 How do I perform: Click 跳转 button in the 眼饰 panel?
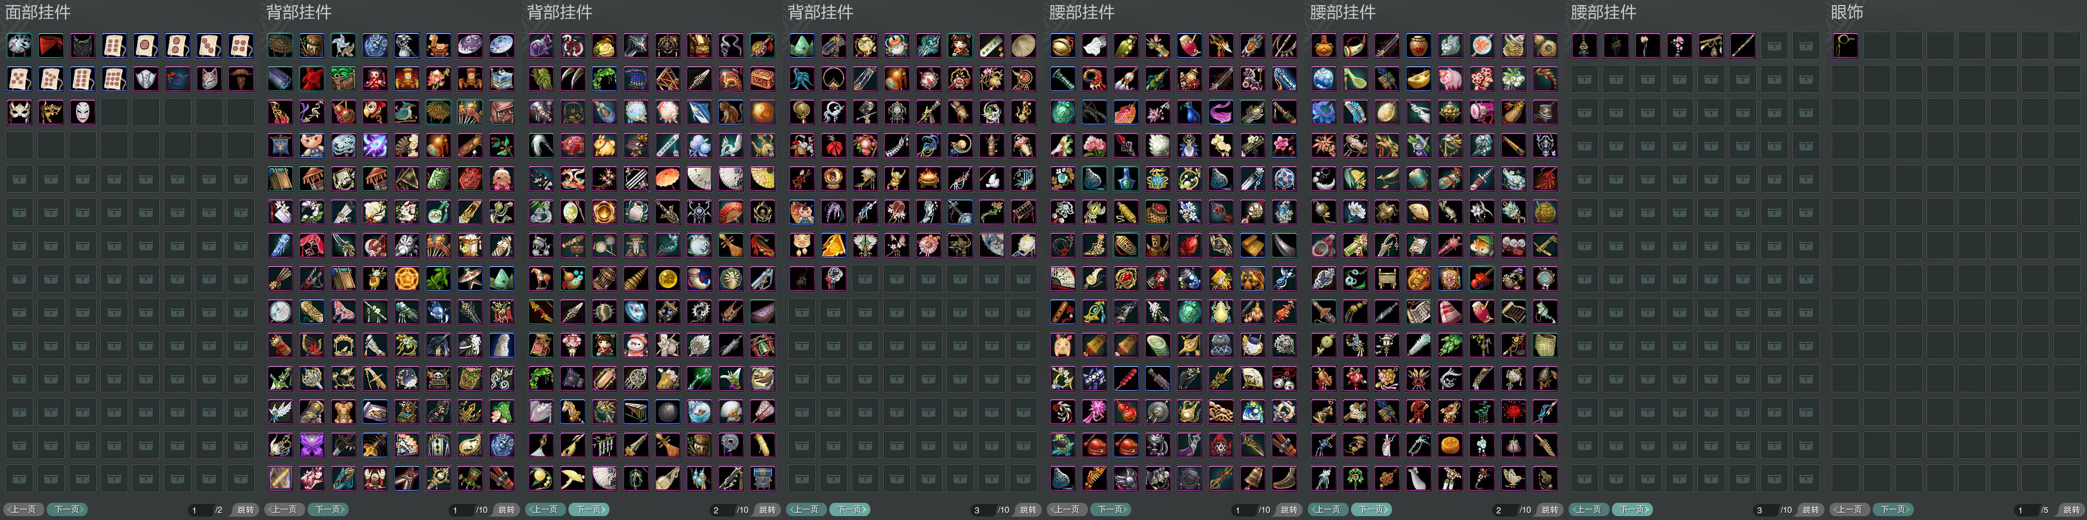pos(2071,509)
